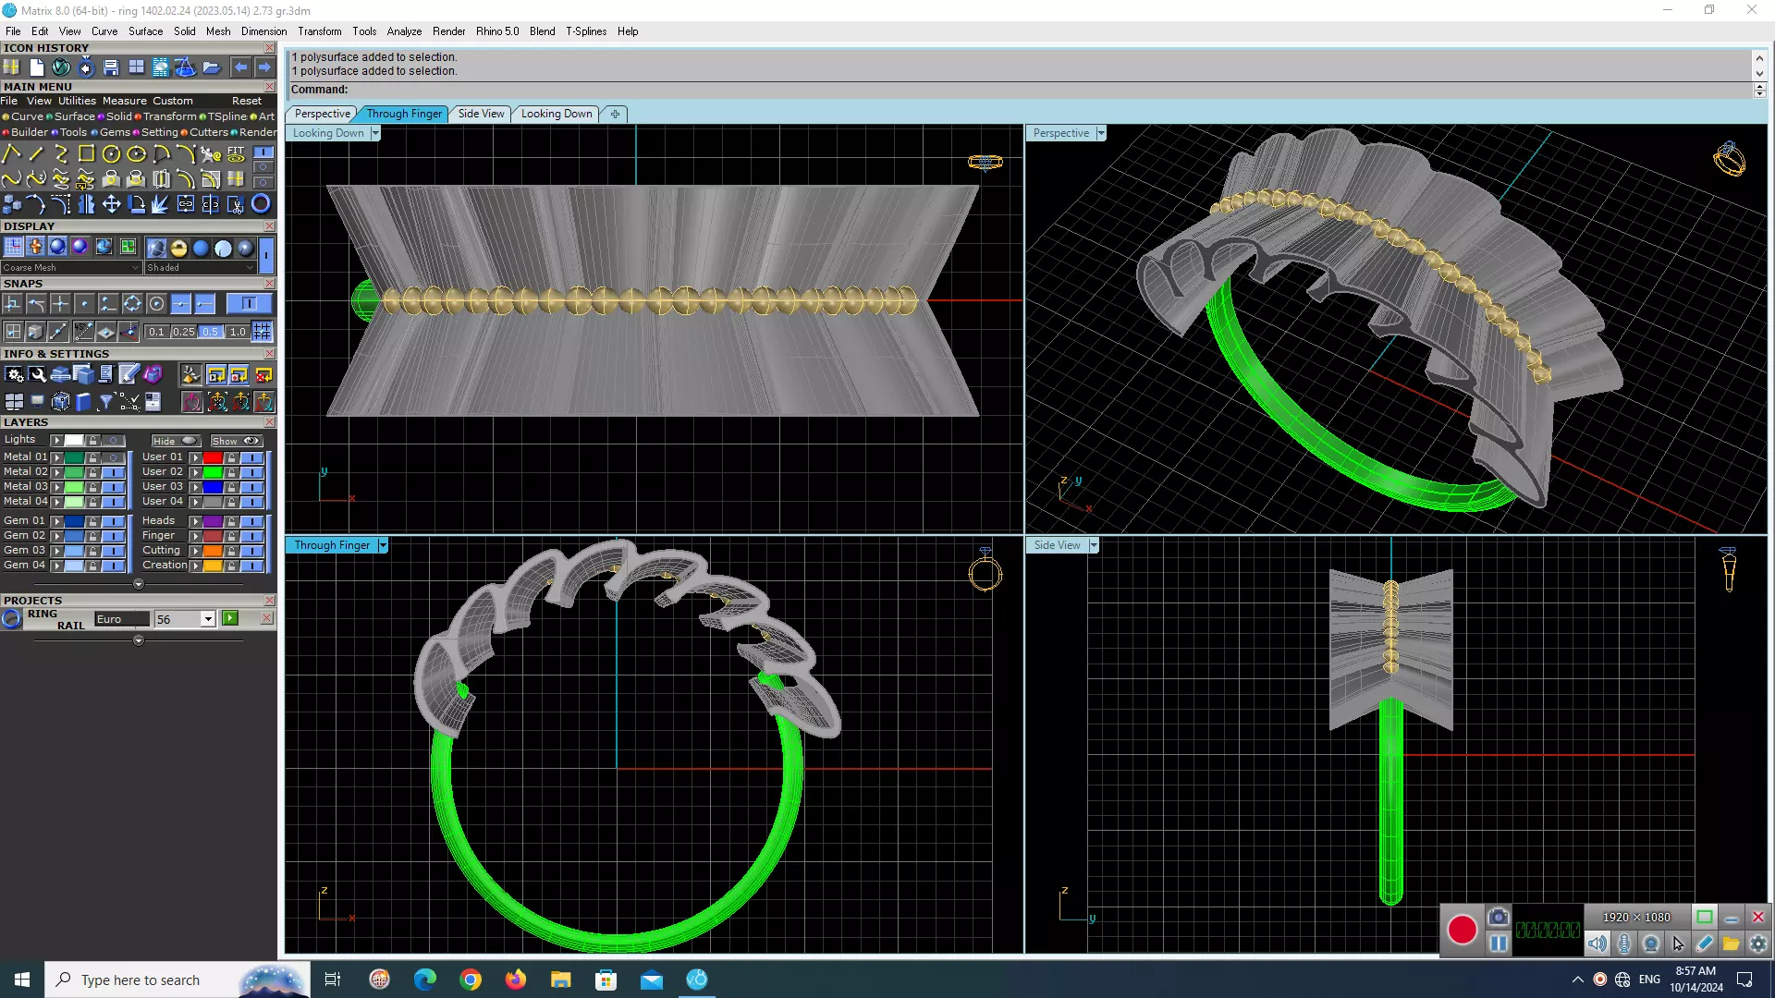Image resolution: width=1775 pixels, height=998 pixels.
Task: Click the Show layers button
Action: 236,441
